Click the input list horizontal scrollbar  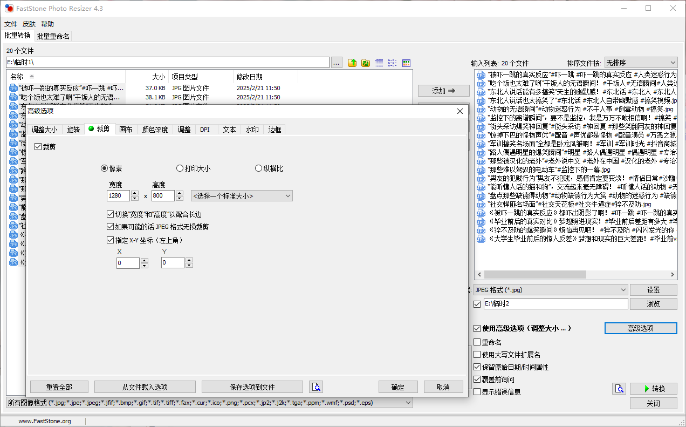point(576,274)
